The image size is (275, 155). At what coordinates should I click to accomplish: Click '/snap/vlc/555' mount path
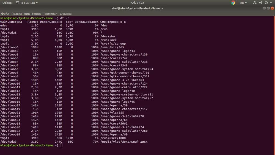click(112, 113)
